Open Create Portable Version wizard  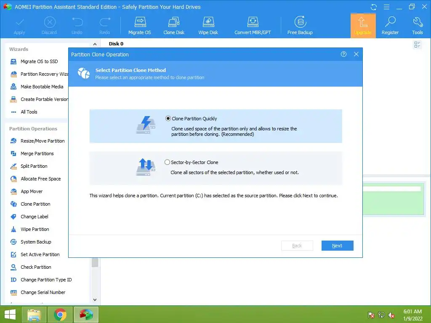click(38, 99)
